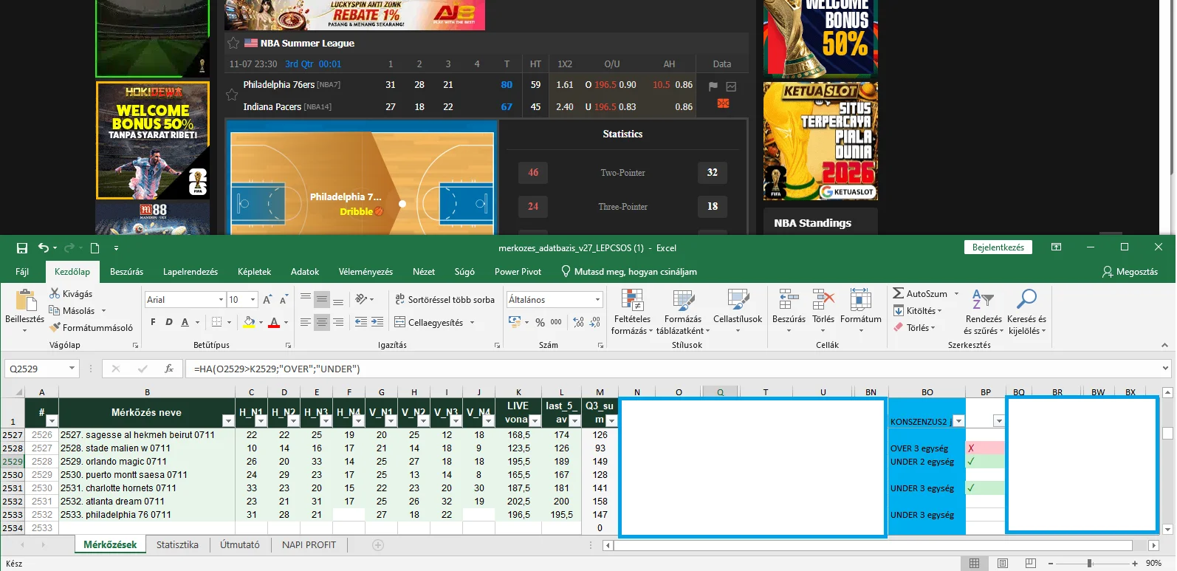Toggle bold formatting with F button
Viewport: 1177px width, 571px height.
153,322
